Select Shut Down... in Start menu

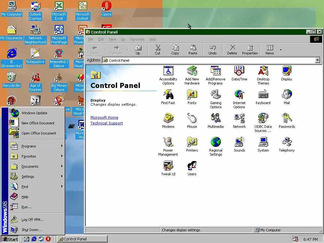click(36, 230)
